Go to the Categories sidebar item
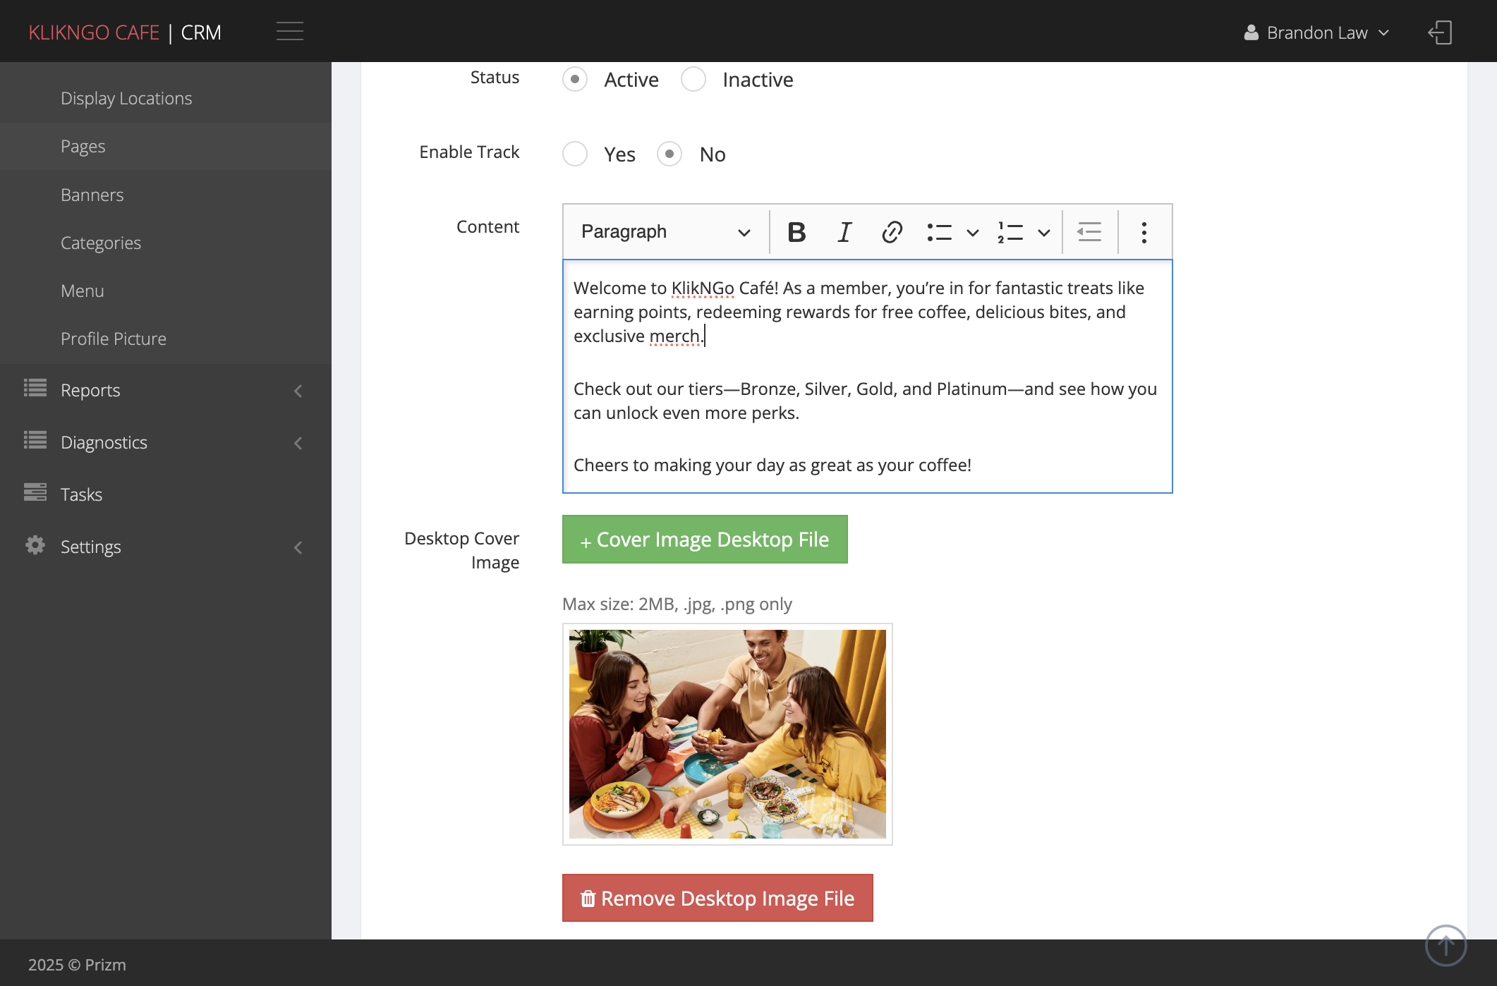The width and height of the screenshot is (1497, 986). (x=100, y=243)
